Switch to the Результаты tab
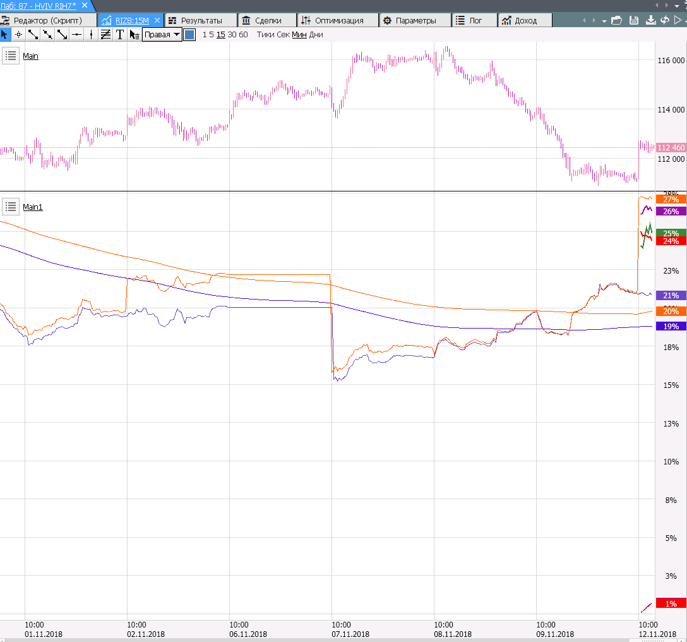The width and height of the screenshot is (687, 642). 201,20
